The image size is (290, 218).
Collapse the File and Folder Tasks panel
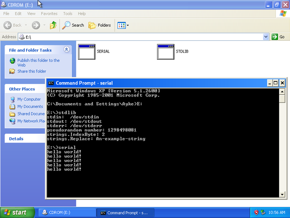pyautogui.click(x=66, y=49)
